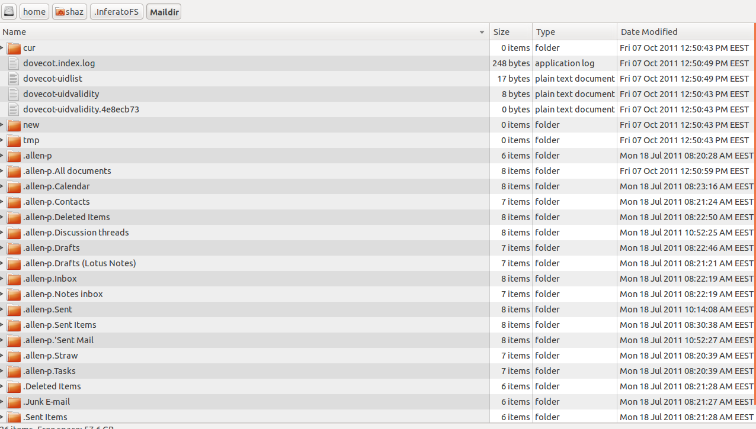Screen dimensions: 756x429
Task: Click the dovecot-uidlist document icon
Action: click(x=14, y=79)
